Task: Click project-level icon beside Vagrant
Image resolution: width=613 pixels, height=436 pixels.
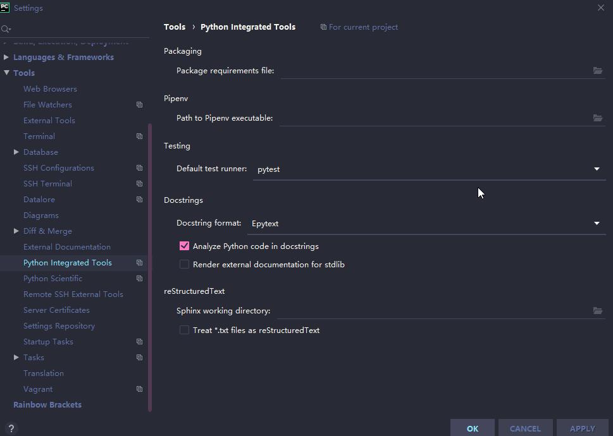Action: tap(139, 389)
